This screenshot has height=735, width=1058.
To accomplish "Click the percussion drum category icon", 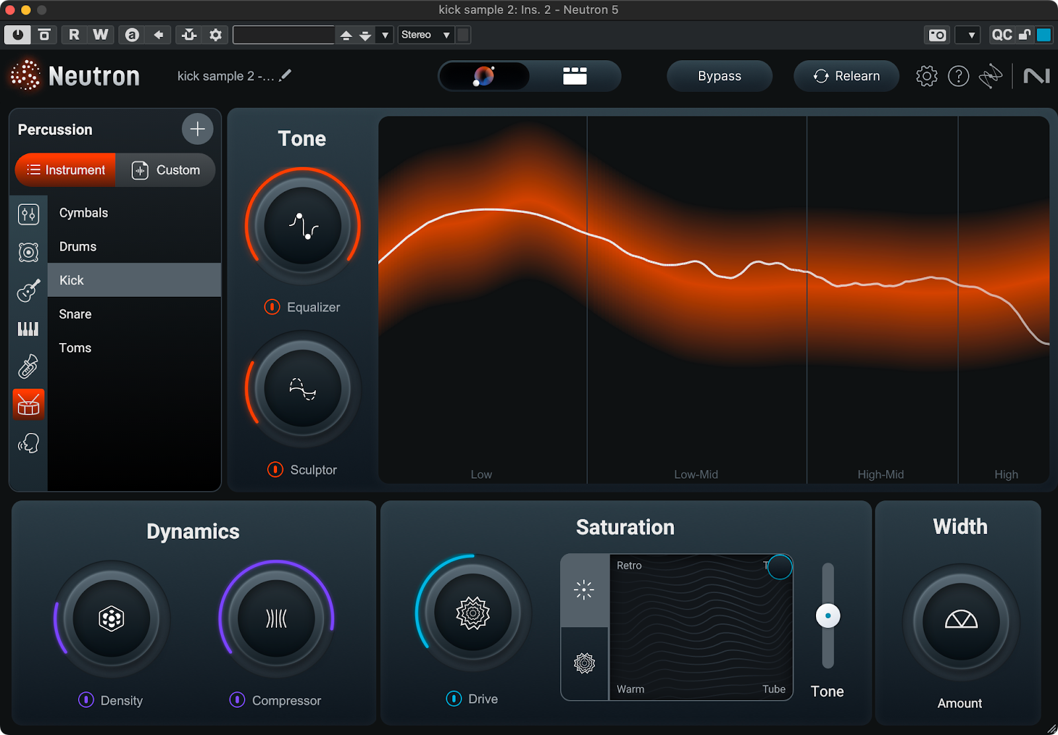I will (28, 405).
